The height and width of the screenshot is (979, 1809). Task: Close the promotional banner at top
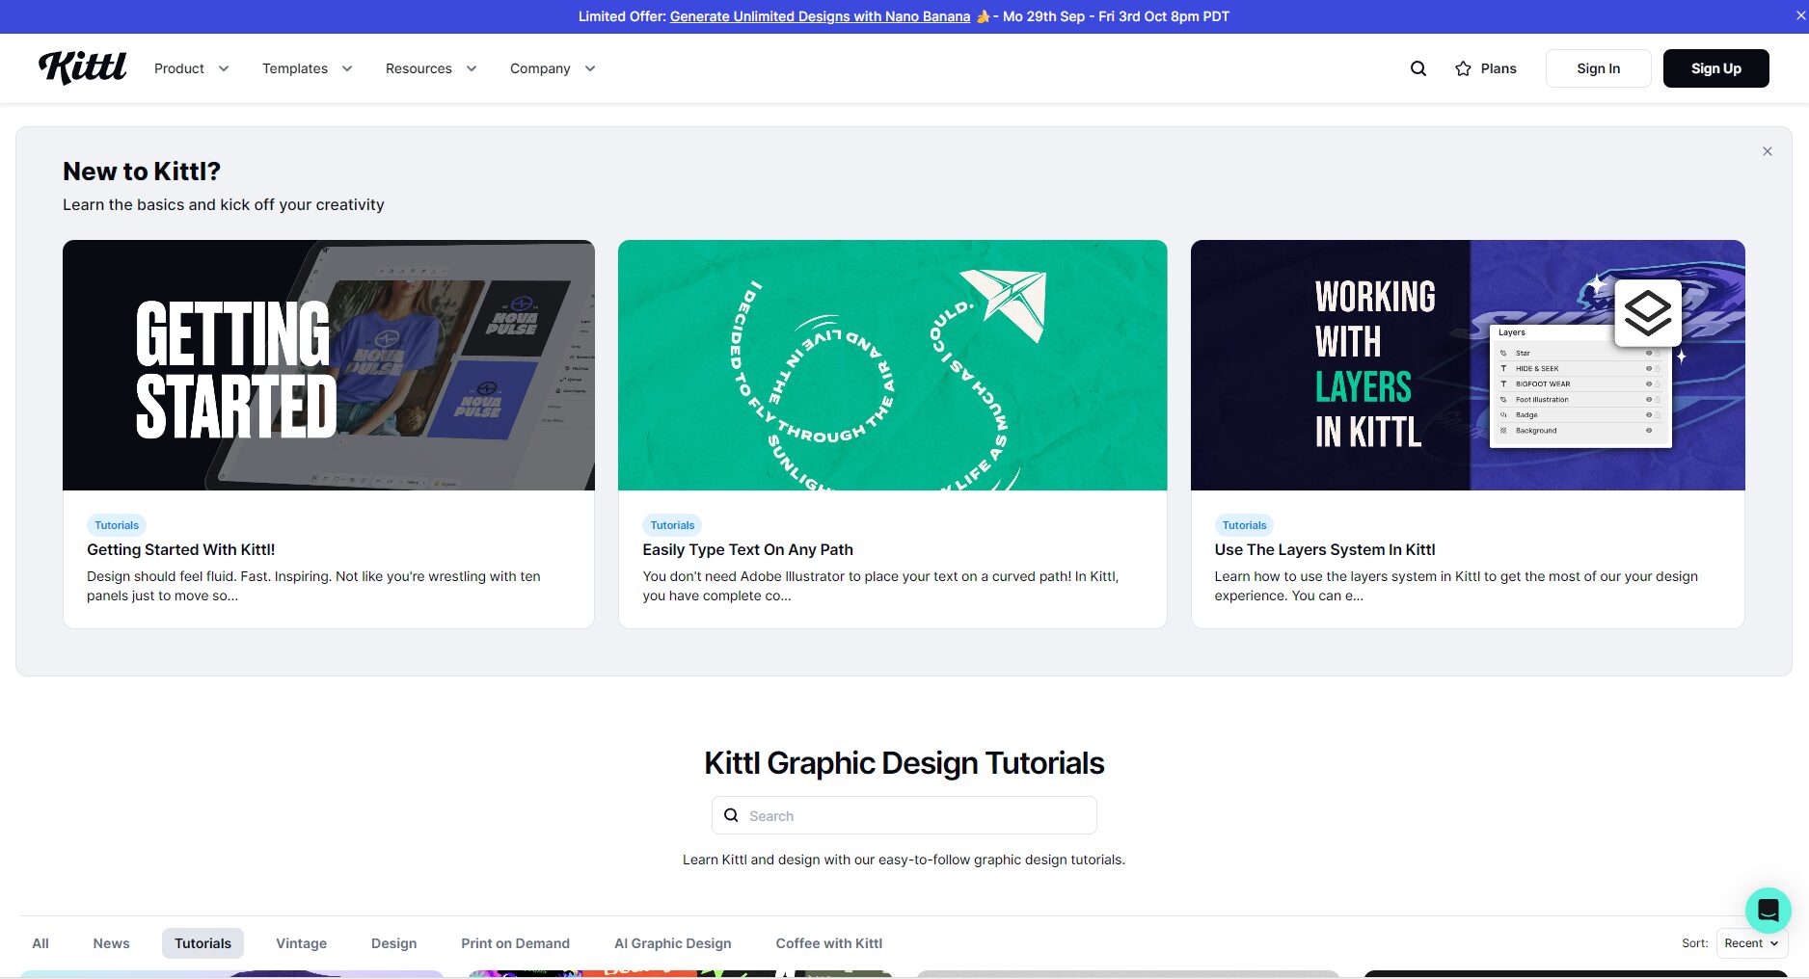pyautogui.click(x=1800, y=15)
